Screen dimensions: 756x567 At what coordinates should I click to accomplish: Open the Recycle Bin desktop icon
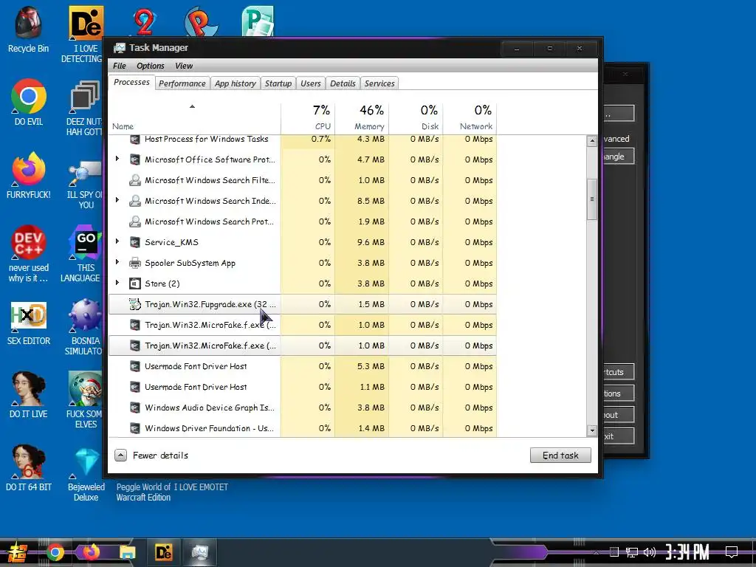coord(28,30)
